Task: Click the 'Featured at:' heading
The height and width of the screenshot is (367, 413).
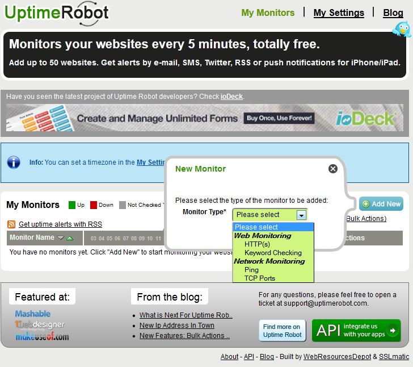Action: tap(42, 297)
